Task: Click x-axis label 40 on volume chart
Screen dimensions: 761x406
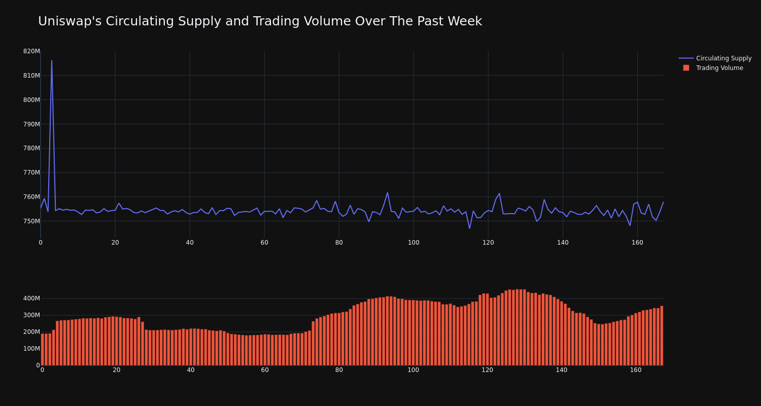Action: [x=191, y=370]
